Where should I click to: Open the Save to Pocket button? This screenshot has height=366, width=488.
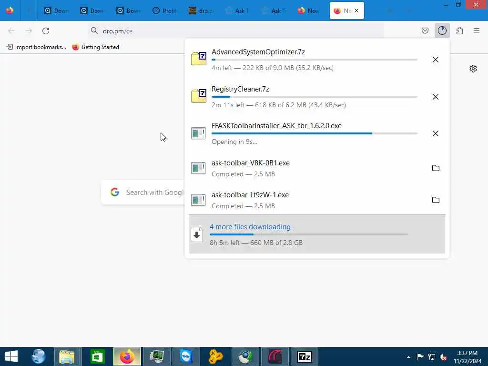pos(425,30)
